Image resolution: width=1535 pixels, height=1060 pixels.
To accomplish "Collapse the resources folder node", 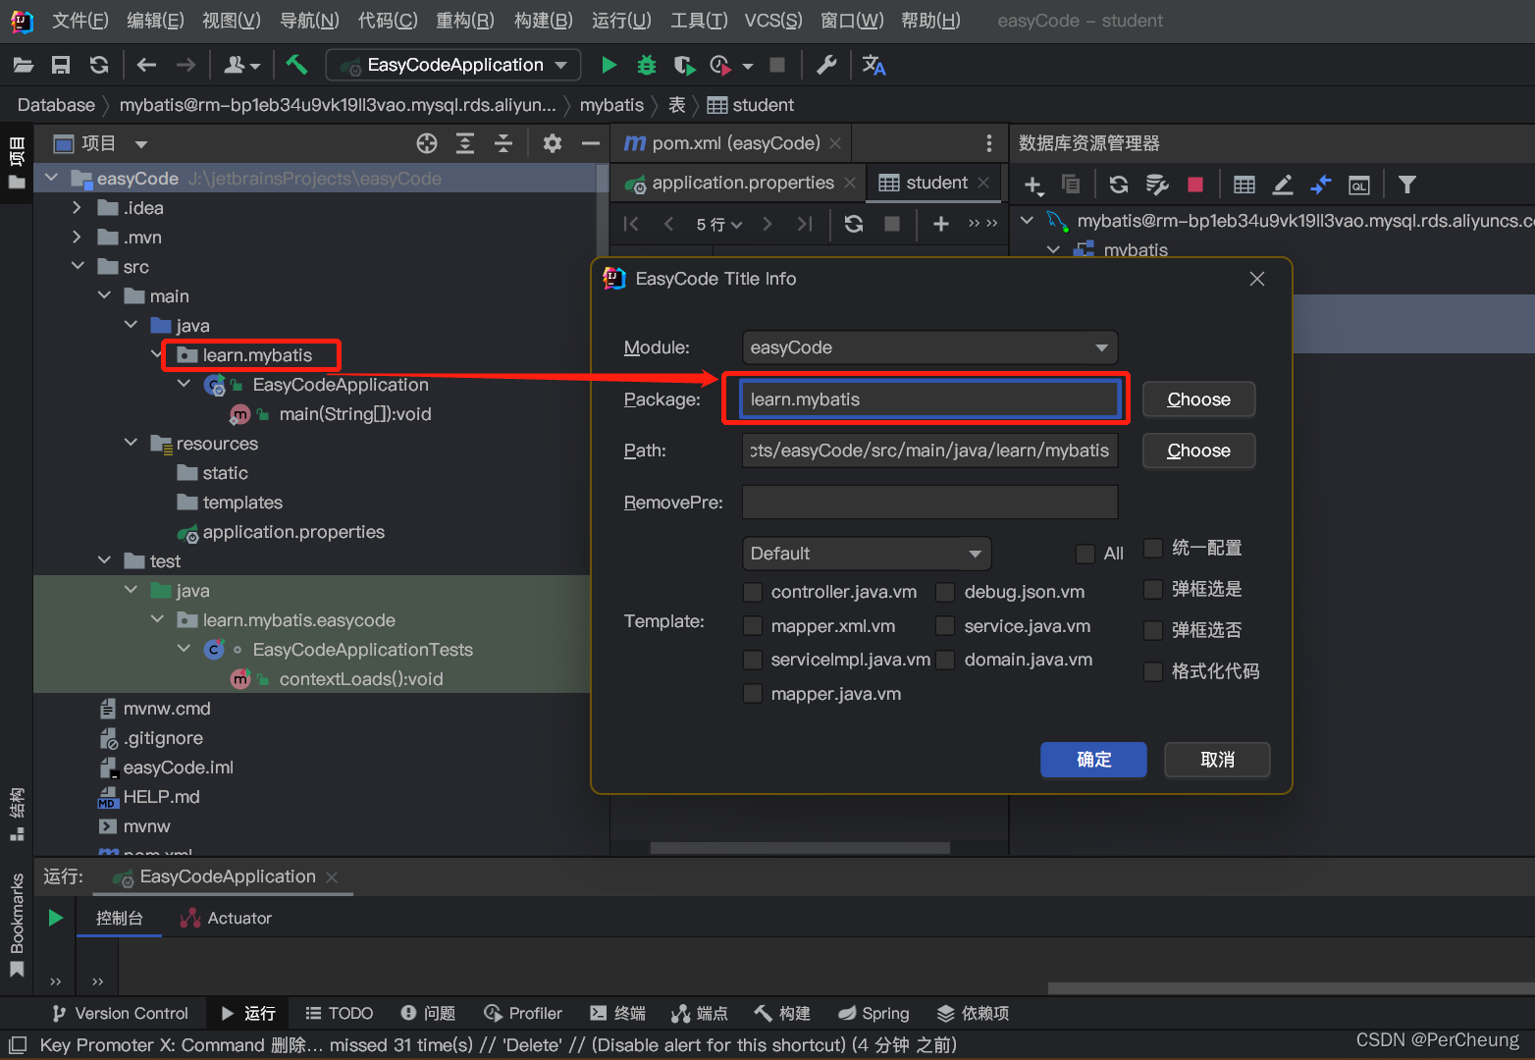I will click(x=131, y=443).
